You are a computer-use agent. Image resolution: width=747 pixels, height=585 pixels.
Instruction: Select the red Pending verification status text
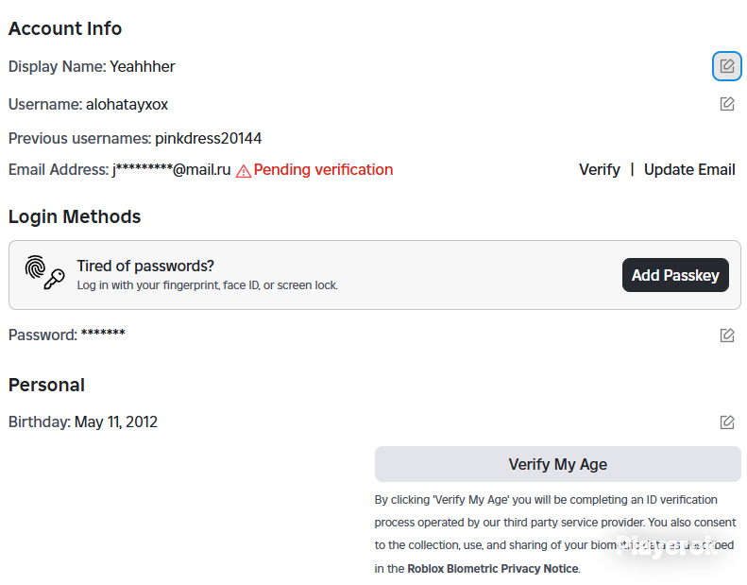[x=323, y=170]
